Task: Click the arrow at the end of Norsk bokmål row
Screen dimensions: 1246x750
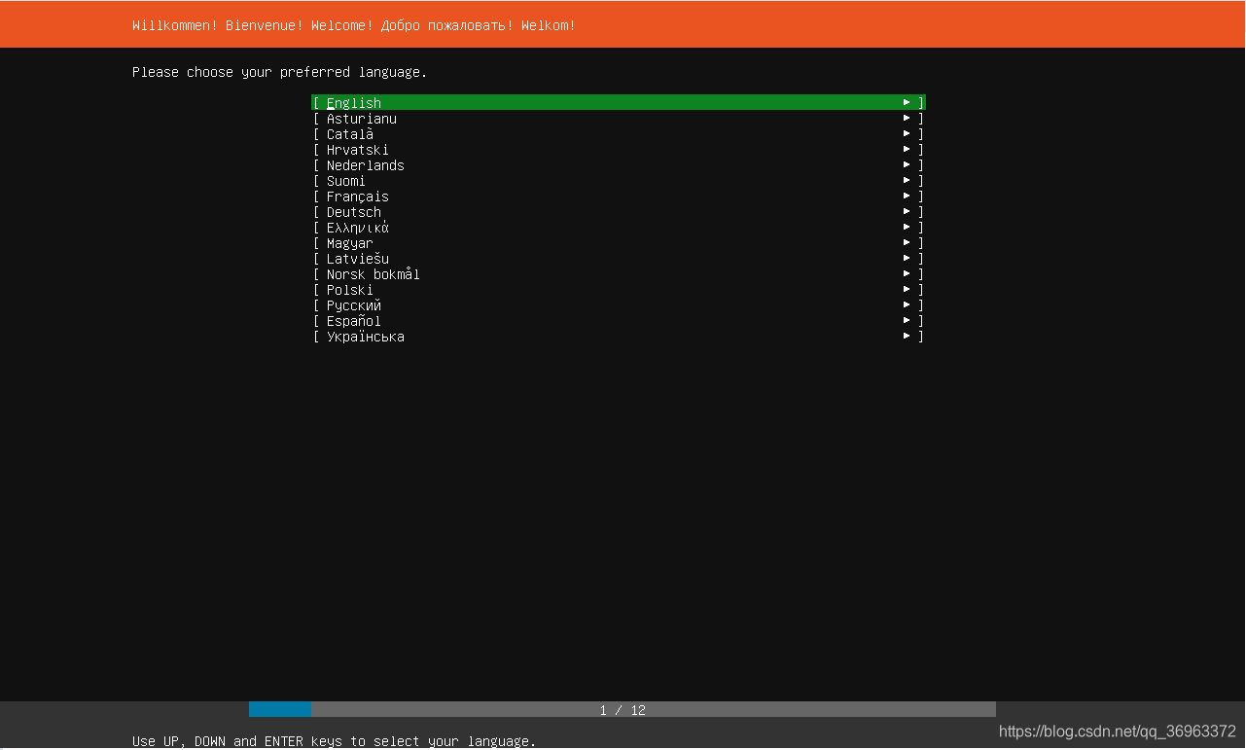Action: click(907, 273)
